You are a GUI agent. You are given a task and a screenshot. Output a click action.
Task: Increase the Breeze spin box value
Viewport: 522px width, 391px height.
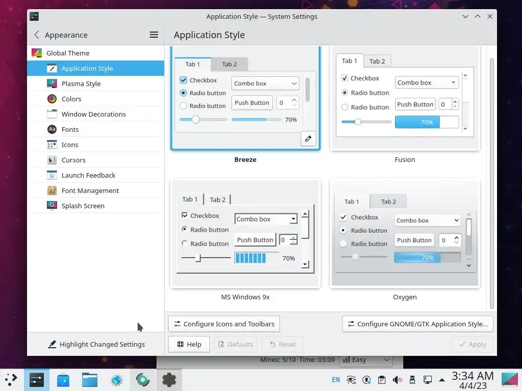tap(294, 100)
